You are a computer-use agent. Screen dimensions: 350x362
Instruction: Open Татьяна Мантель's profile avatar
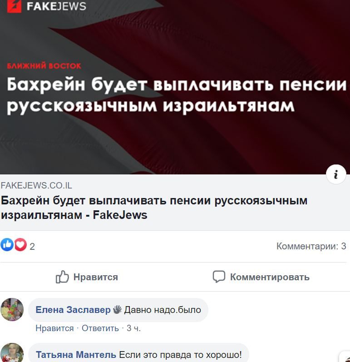point(12,353)
